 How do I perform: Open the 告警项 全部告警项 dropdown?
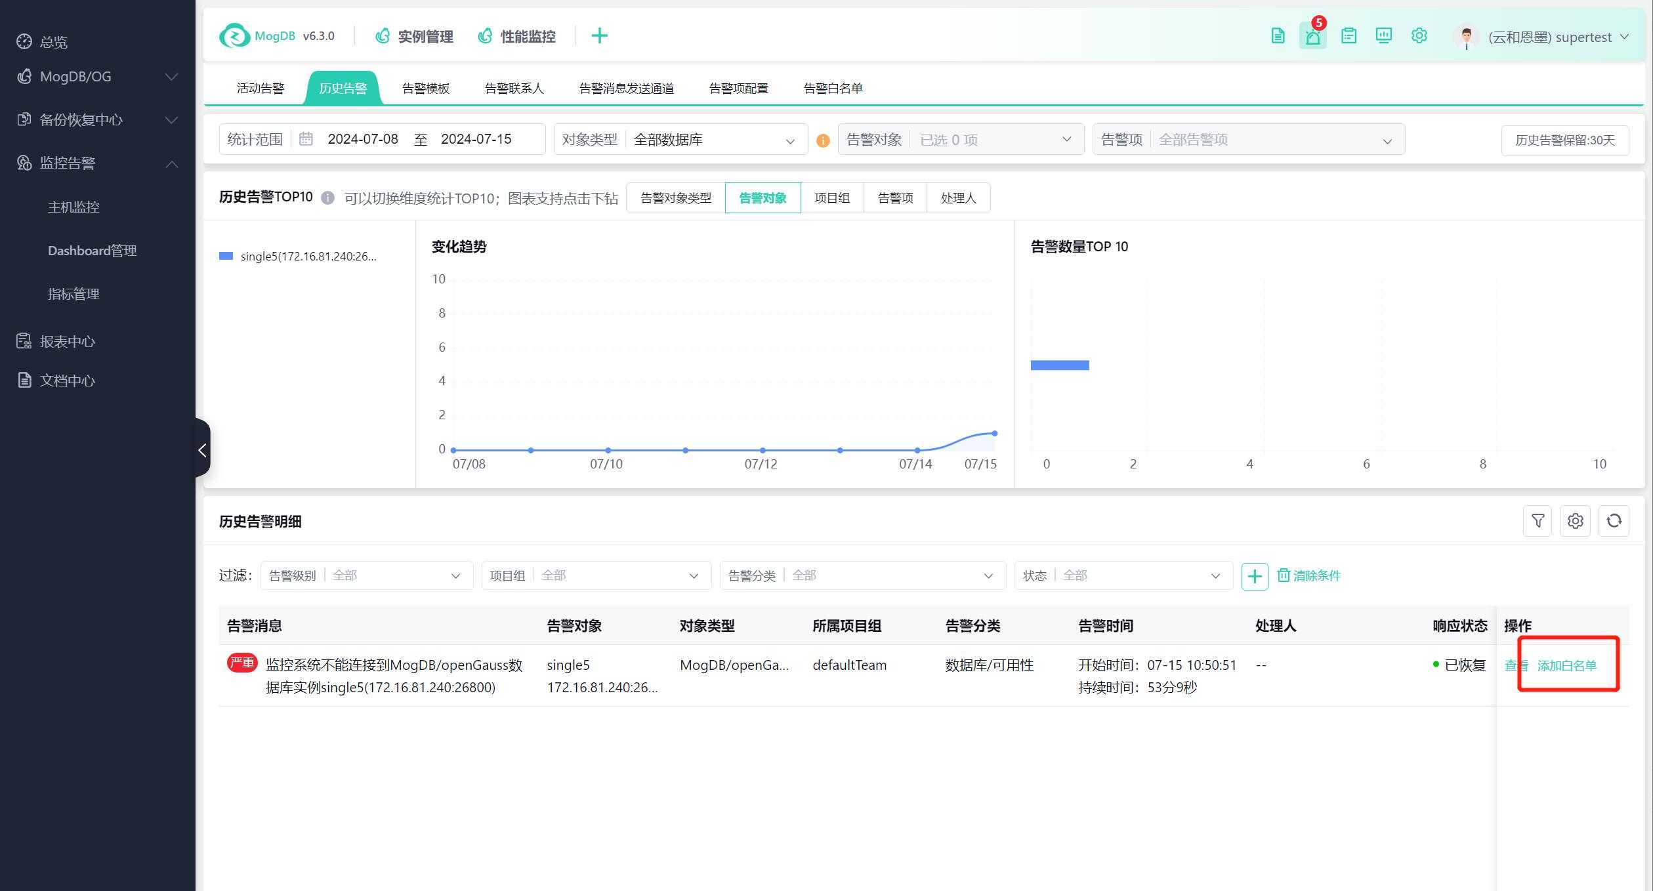click(x=1248, y=139)
